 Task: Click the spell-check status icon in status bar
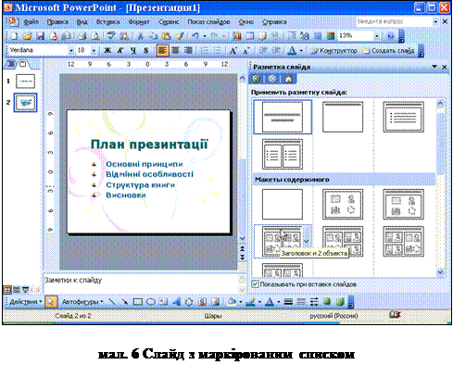[x=395, y=315]
